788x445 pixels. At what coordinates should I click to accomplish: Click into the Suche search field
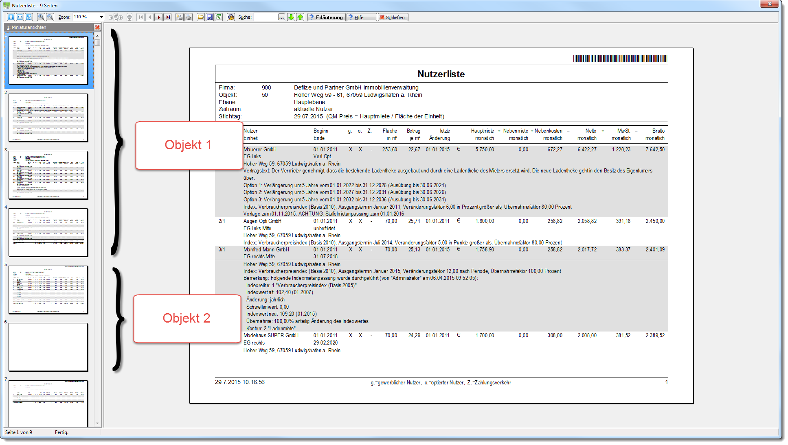click(x=266, y=17)
